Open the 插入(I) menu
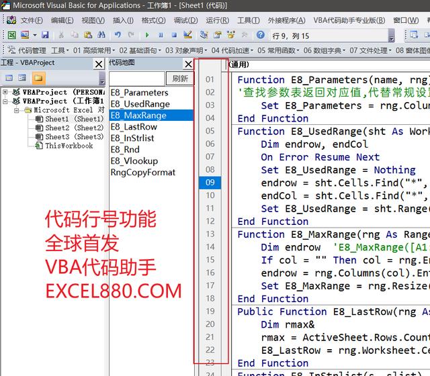 (x=123, y=20)
